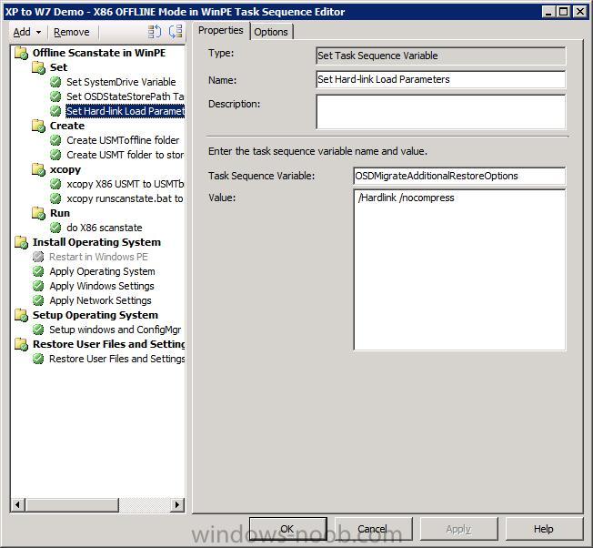Click the right arrow of the horizontal scrollbar
The width and height of the screenshot is (593, 548).
[177, 504]
